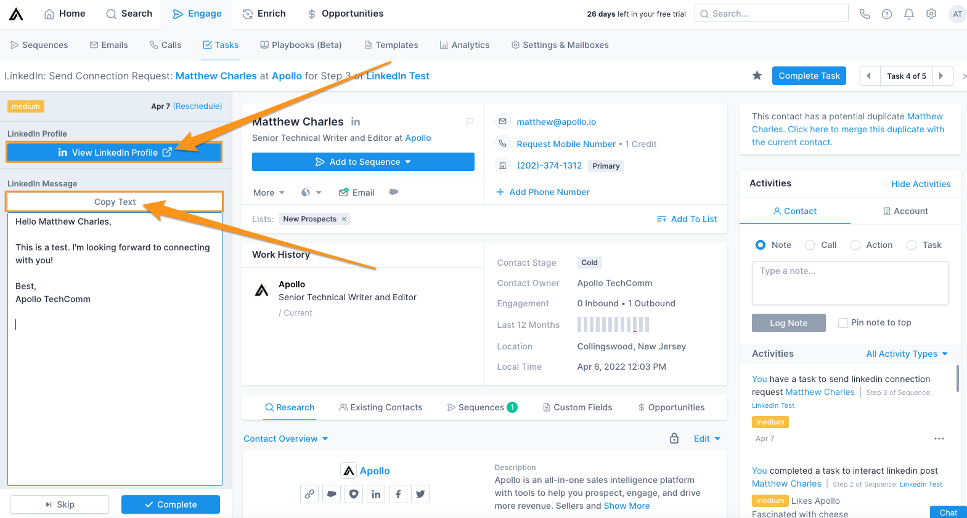Image resolution: width=967 pixels, height=518 pixels.
Task: Go to Opportunities in top navigation
Action: tap(345, 14)
